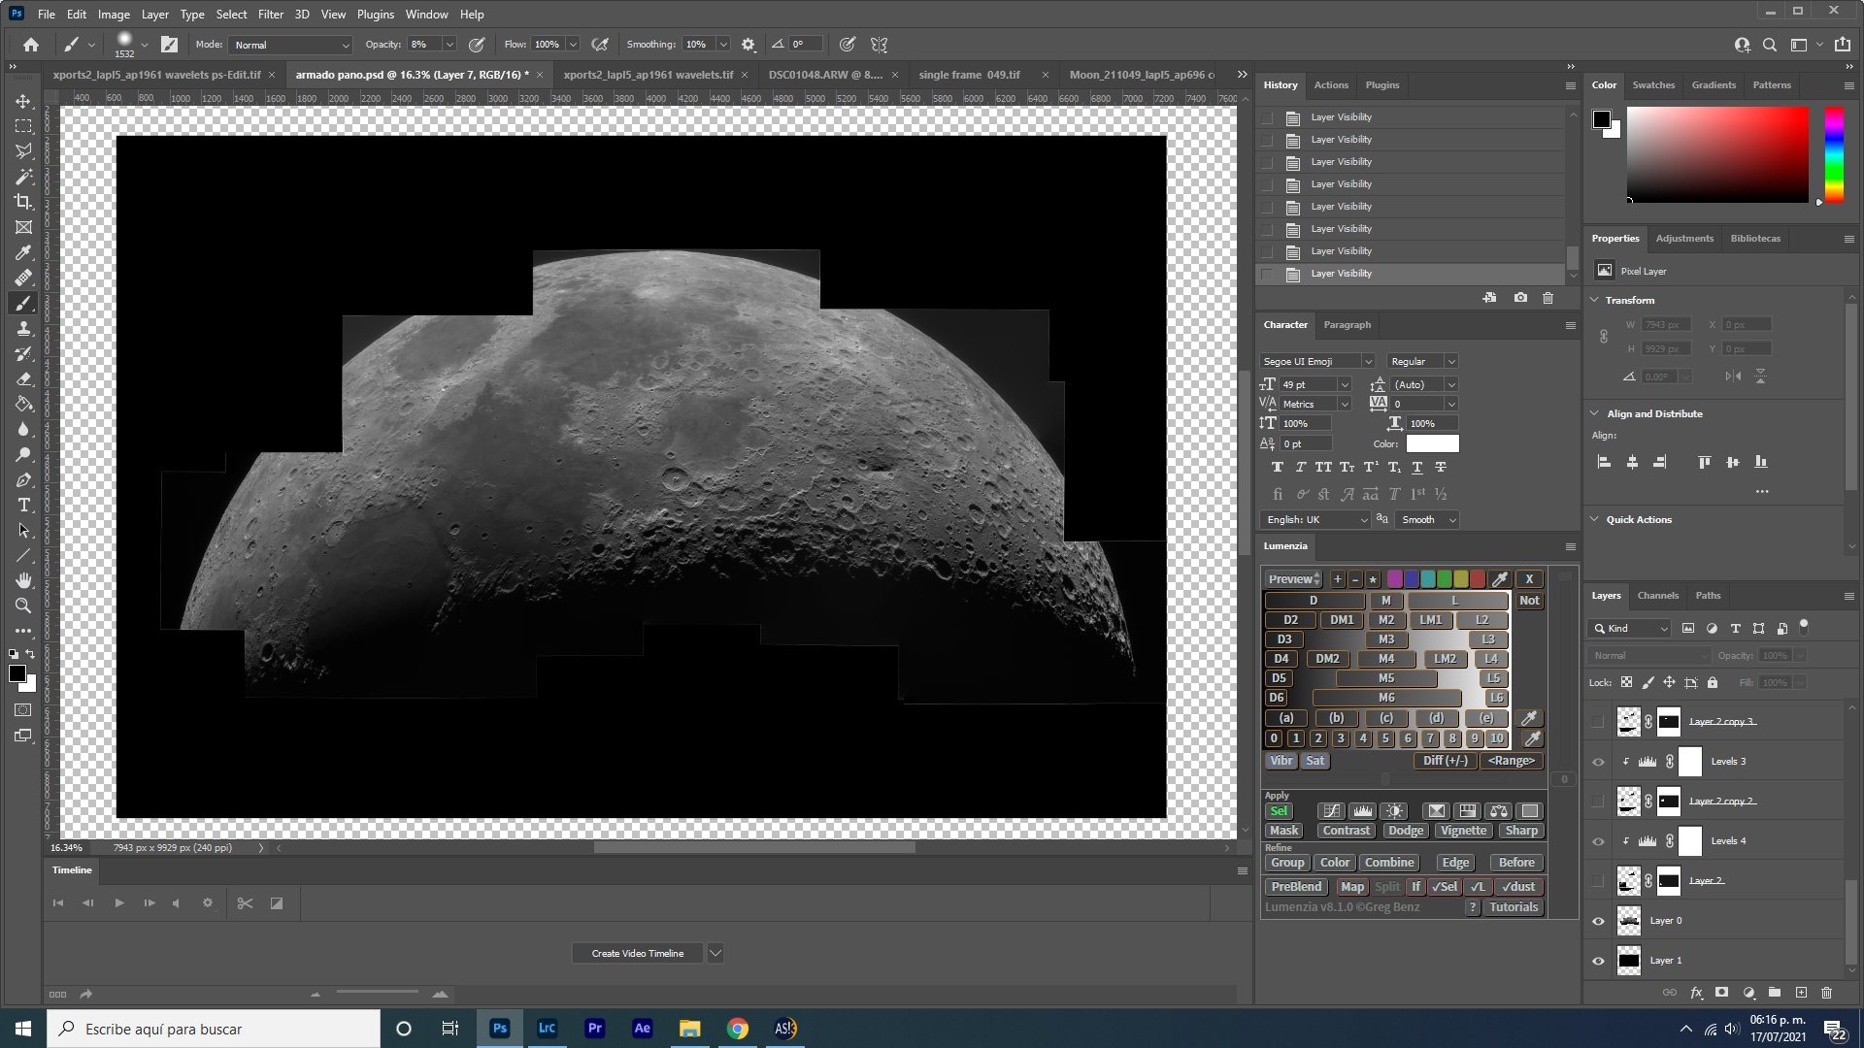Open the English: UK language dropdown
The width and height of the screenshot is (1864, 1048).
click(x=1315, y=520)
